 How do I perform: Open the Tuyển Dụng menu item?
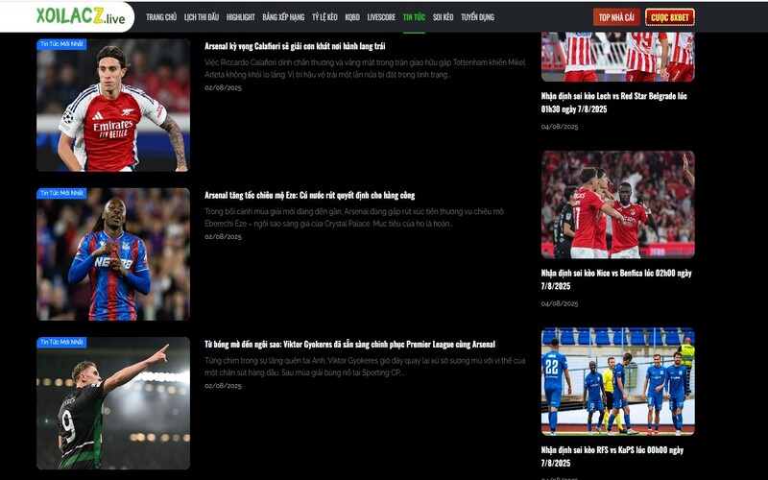[x=477, y=17]
